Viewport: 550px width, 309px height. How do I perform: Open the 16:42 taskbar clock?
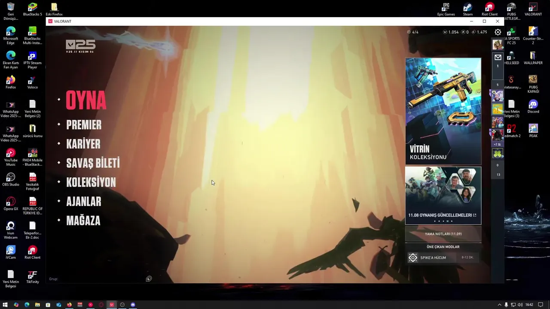(529, 305)
